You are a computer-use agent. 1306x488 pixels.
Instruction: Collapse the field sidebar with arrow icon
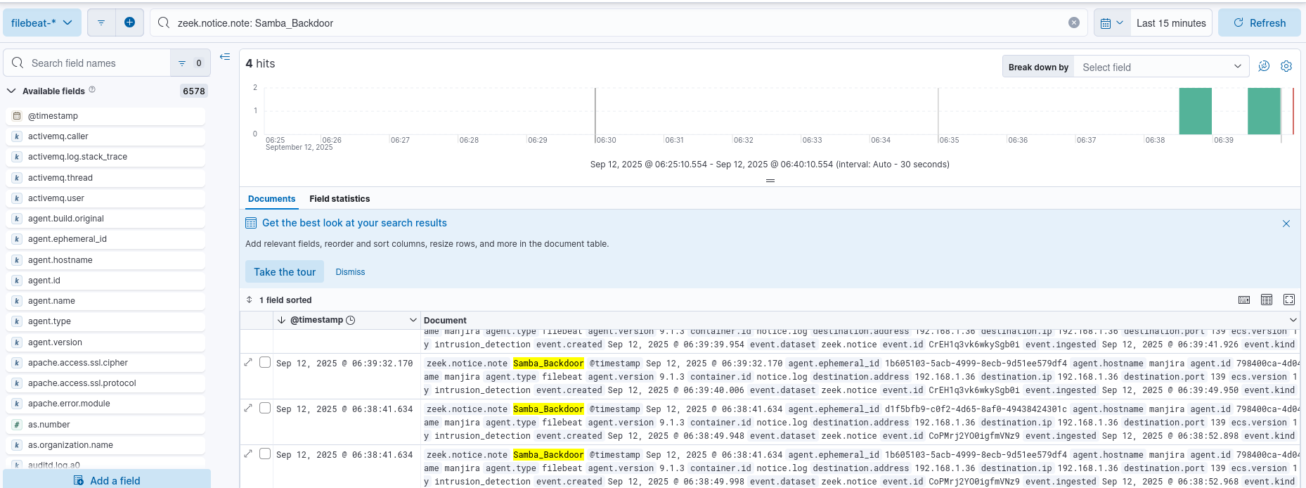point(225,57)
